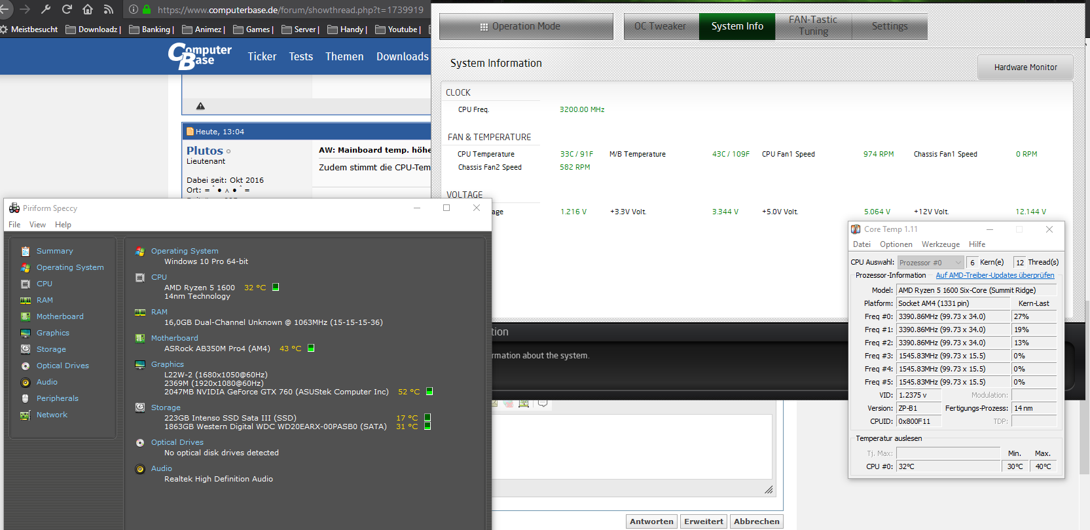The width and height of the screenshot is (1090, 530).
Task: Click the Hardware Monitor button
Action: tap(1025, 67)
